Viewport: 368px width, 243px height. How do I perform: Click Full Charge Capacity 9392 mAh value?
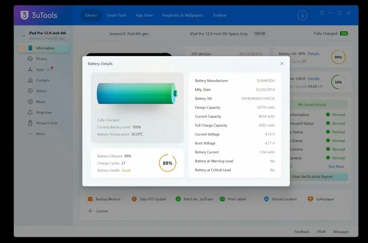coord(266,125)
